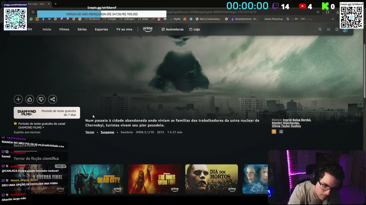This screenshot has height=205, width=366.
Task: Open cast member Ingrid Bolsø Berdal
Action: point(297,120)
